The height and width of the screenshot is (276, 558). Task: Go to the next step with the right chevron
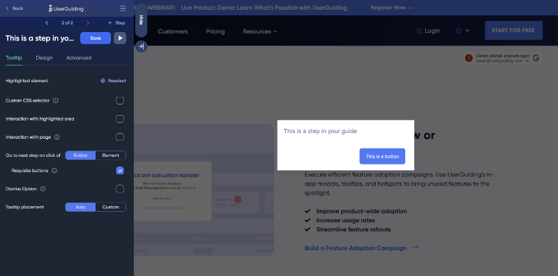click(x=88, y=23)
